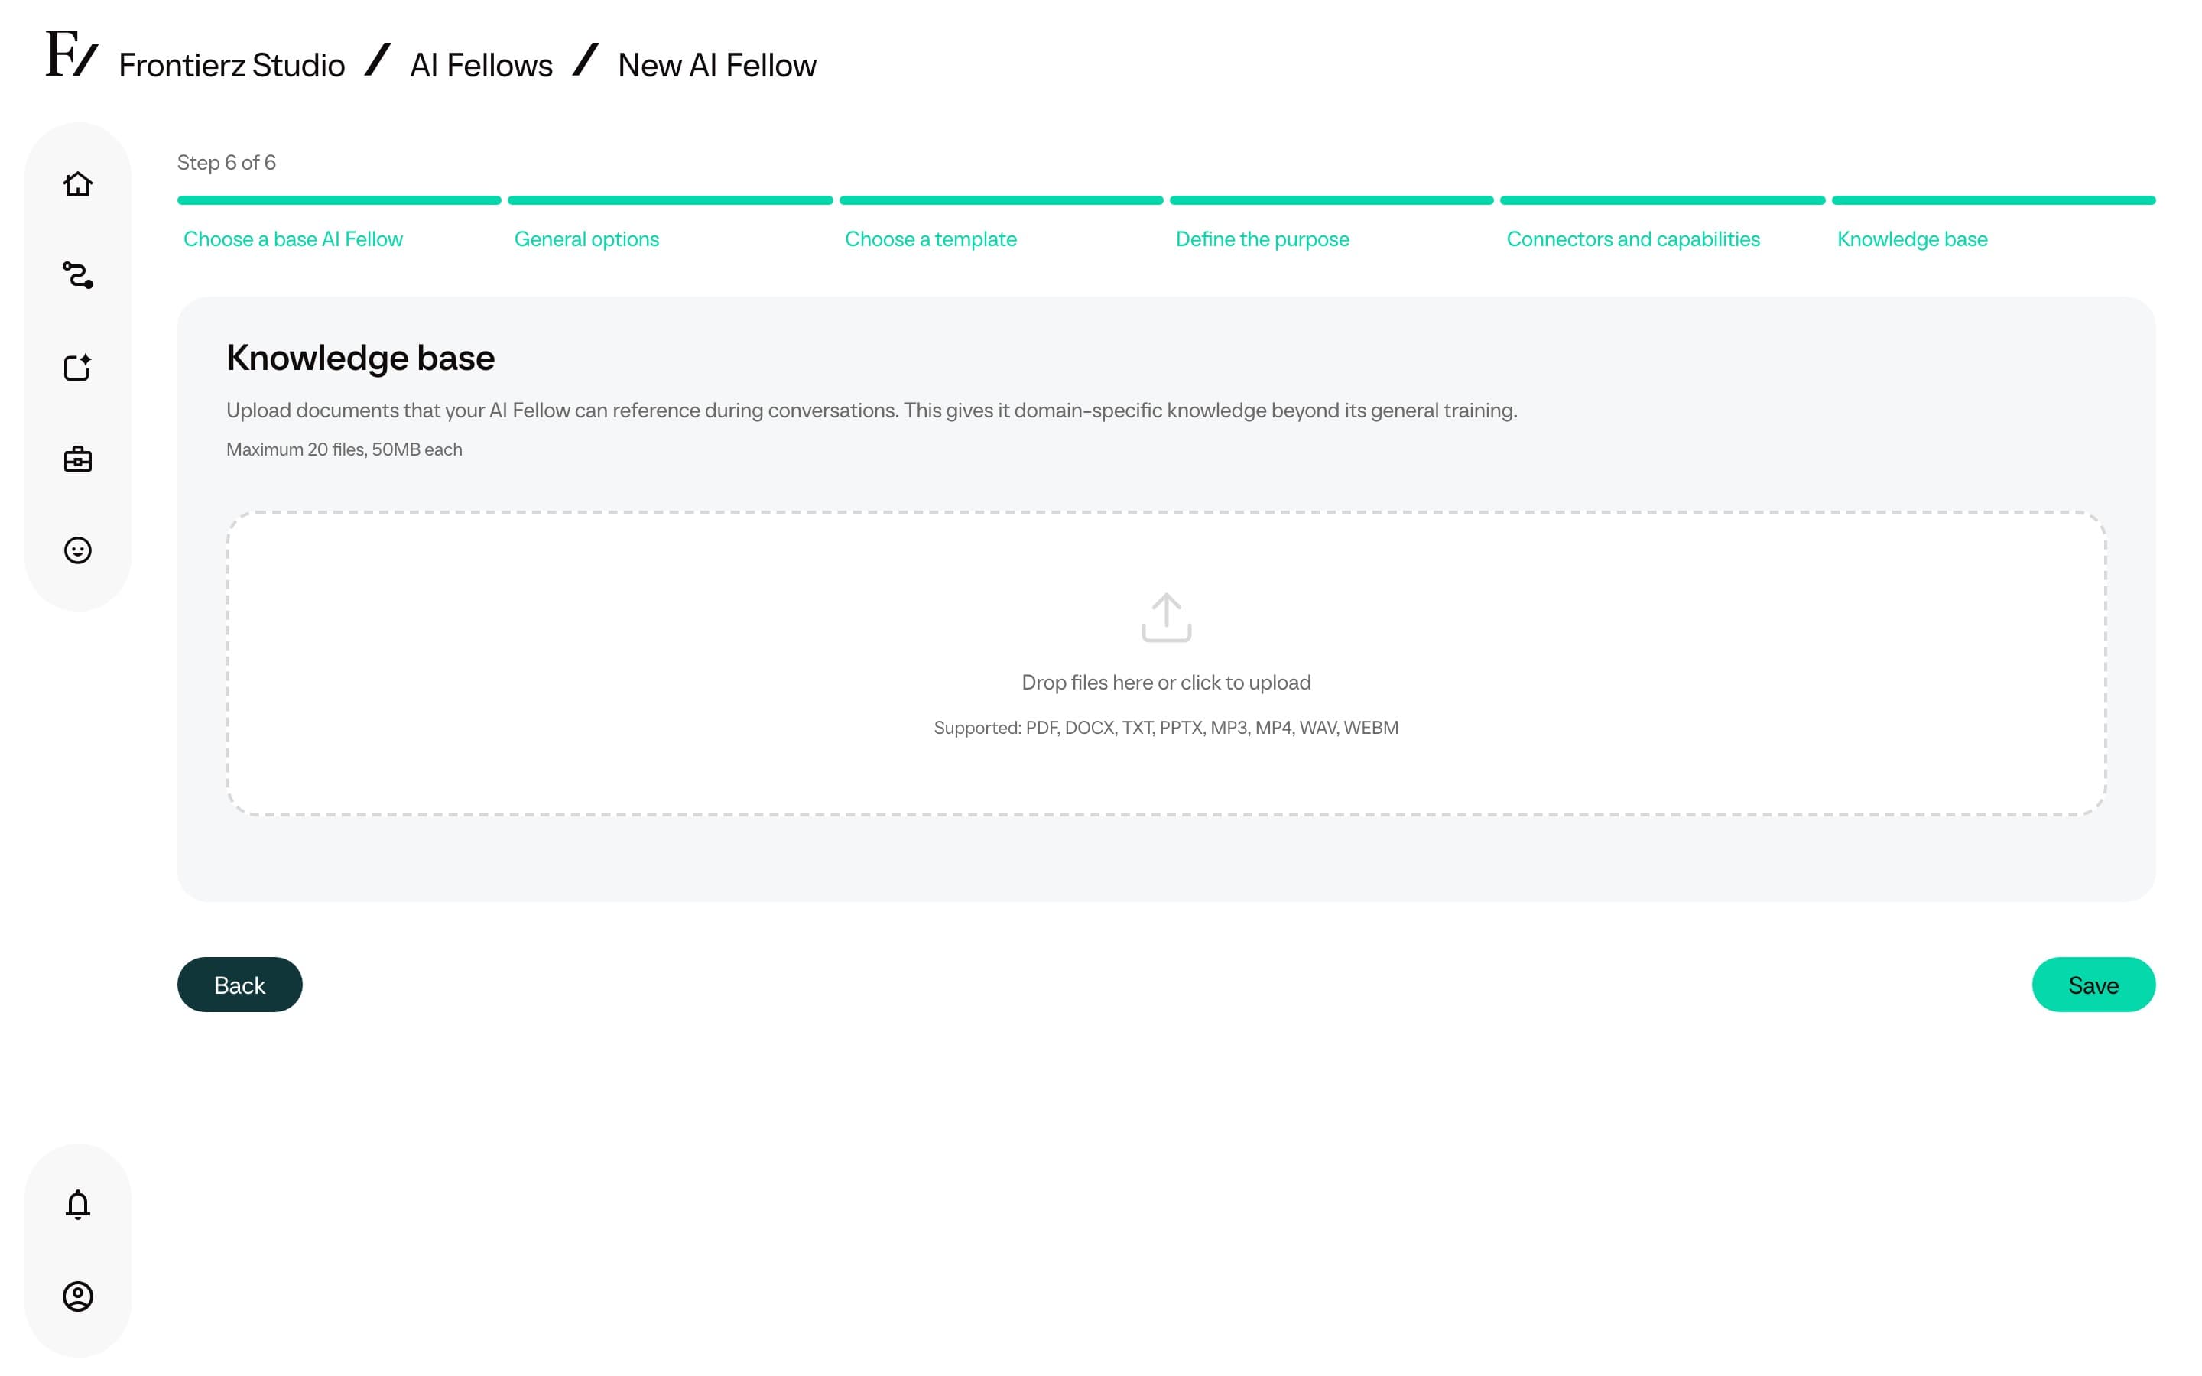Jump to Define the purpose step
This screenshot has width=2202, height=1376.
click(1262, 239)
